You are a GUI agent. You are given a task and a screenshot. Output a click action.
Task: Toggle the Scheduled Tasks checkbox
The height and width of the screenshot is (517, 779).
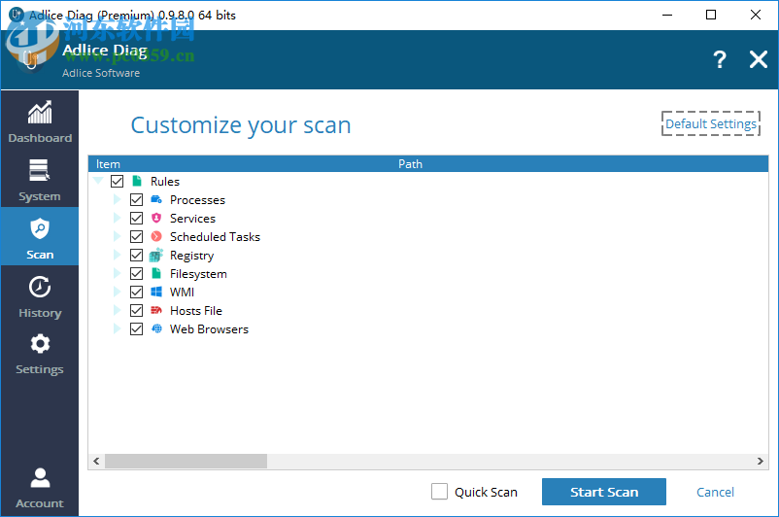137,236
